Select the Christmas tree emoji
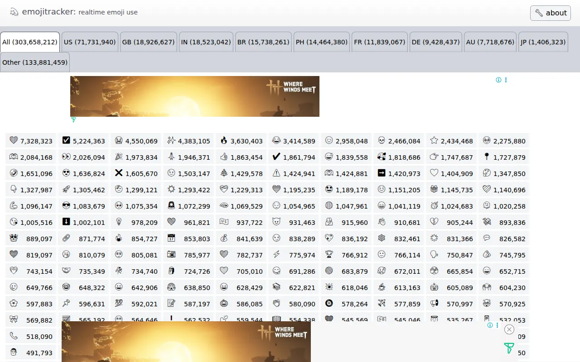580x362 pixels. 224,173
